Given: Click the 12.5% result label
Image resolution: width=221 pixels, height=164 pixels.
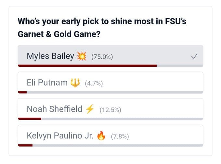Looking at the screenshot, I should click(110, 110).
